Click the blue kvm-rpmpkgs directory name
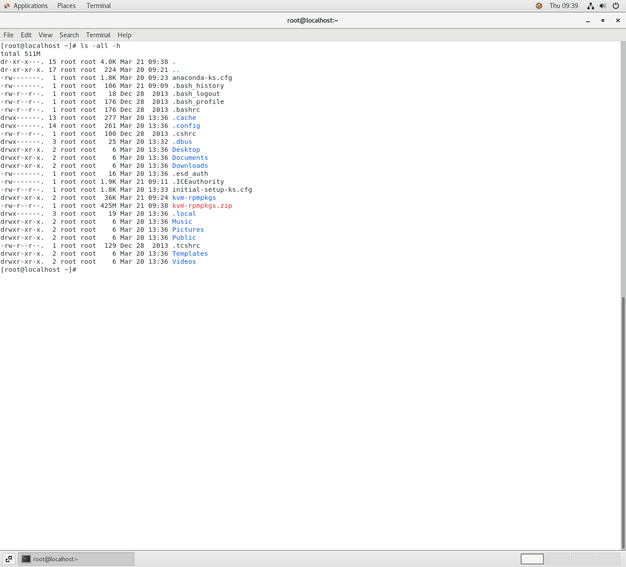626x567 pixels. click(x=194, y=198)
